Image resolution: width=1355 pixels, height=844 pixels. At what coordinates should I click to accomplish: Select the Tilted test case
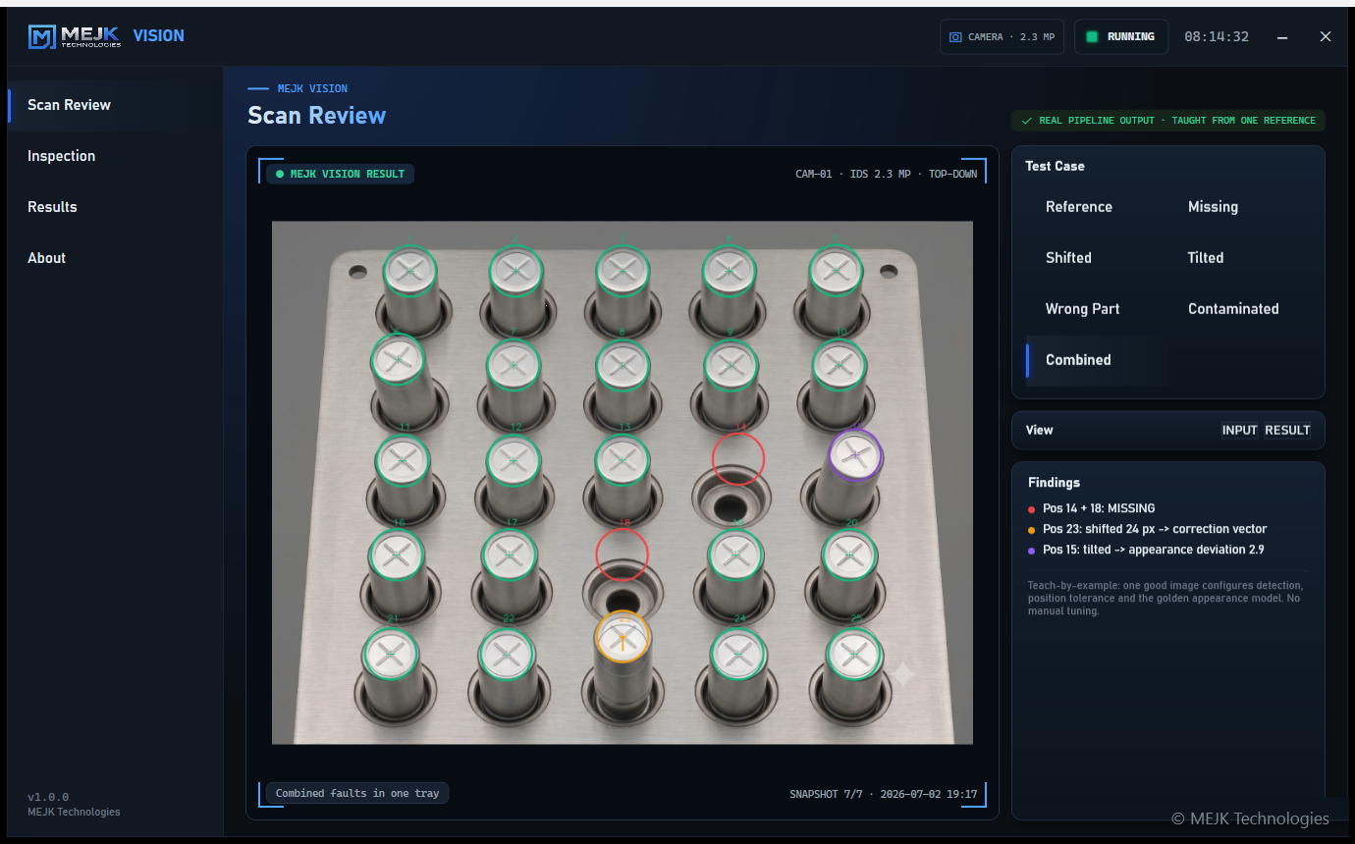(x=1206, y=258)
